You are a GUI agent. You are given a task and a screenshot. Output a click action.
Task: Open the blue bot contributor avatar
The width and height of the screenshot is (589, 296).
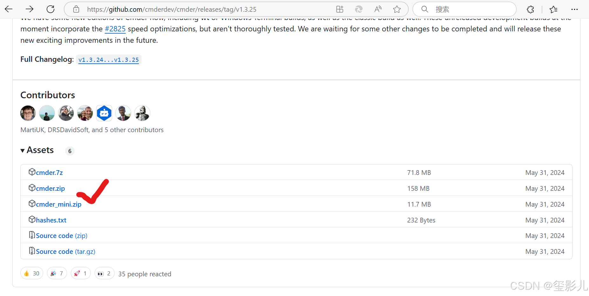[x=104, y=113]
